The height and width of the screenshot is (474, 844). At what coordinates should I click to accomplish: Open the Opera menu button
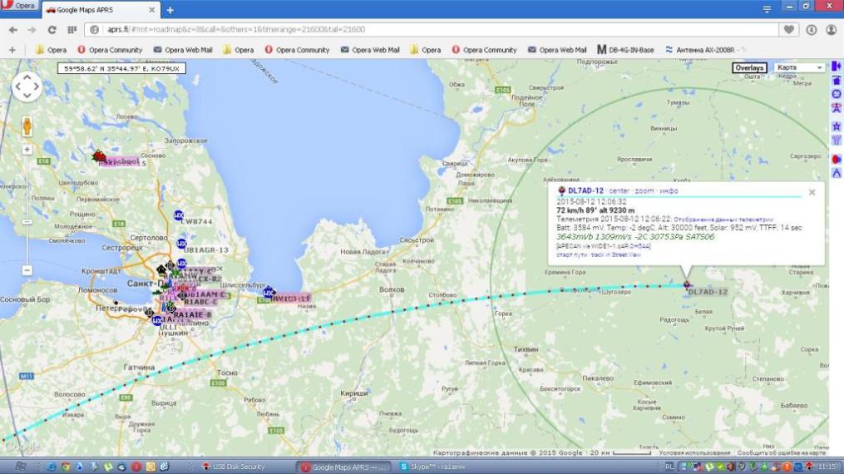(20, 7)
